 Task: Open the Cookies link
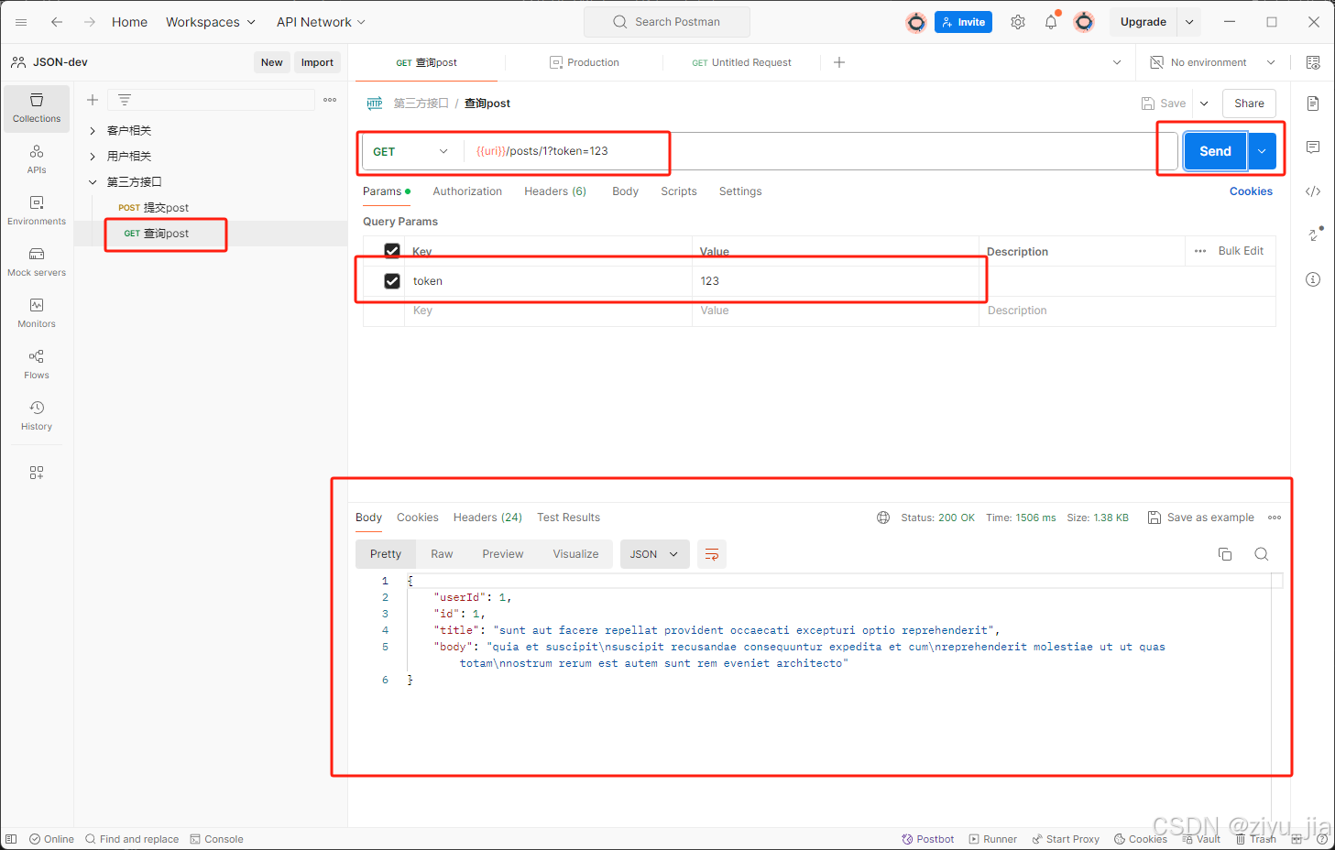(1251, 191)
